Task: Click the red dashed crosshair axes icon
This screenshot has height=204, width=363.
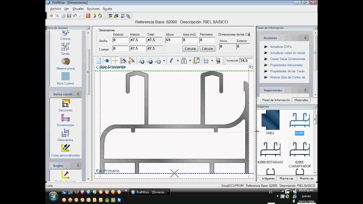Action: (115, 61)
